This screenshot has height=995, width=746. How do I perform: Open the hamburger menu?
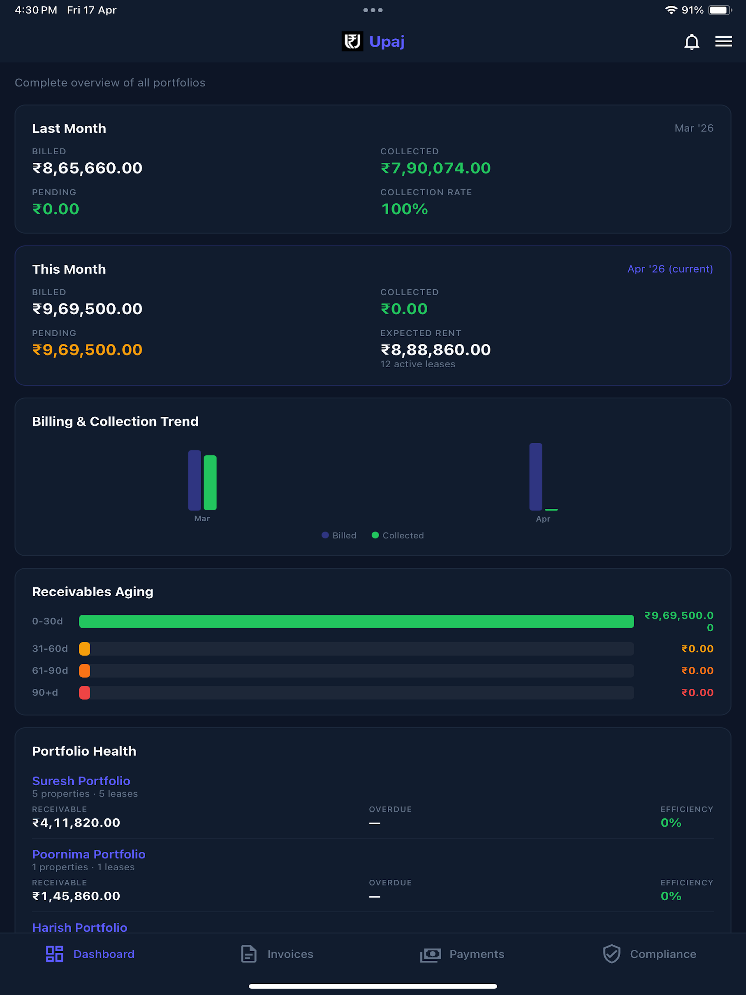click(724, 41)
